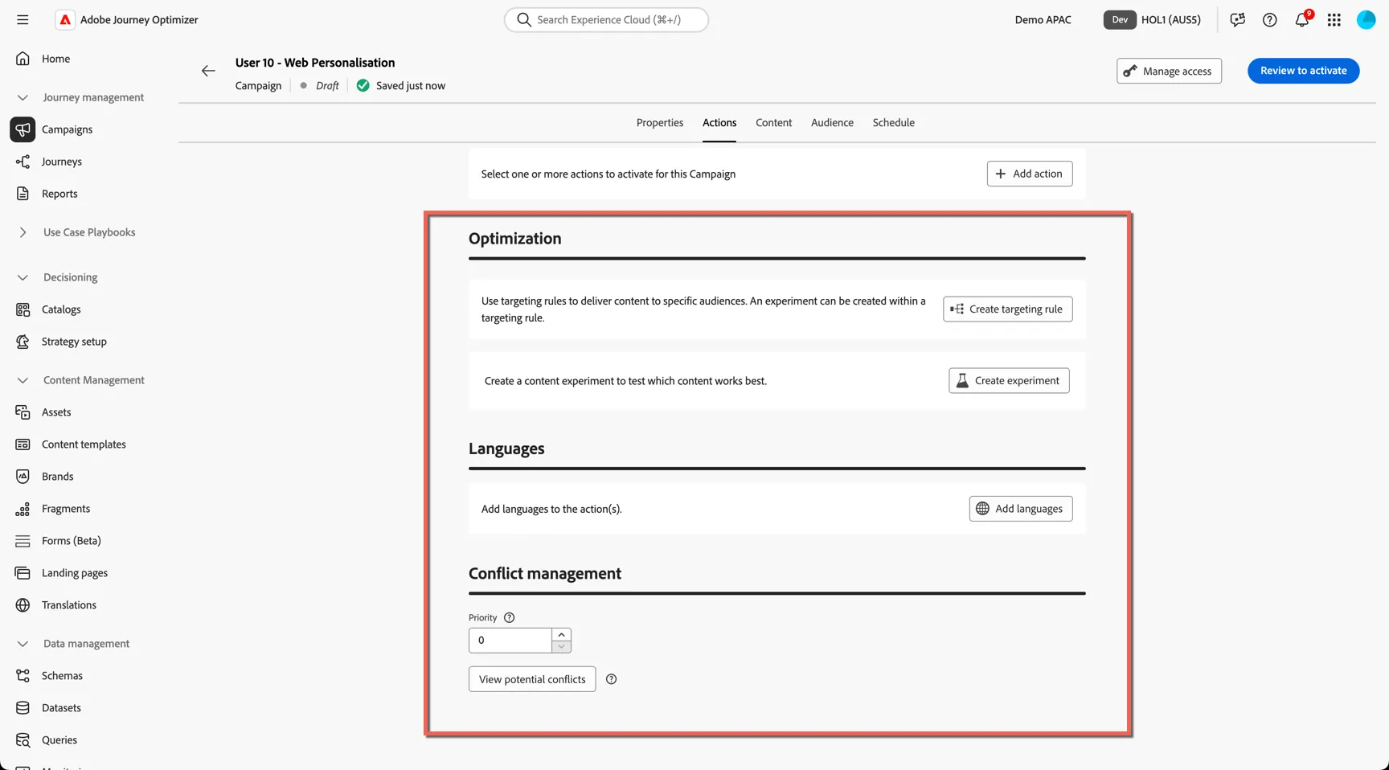Switch to the Audience tab
Screen dimensions: 1389x770
click(x=832, y=123)
